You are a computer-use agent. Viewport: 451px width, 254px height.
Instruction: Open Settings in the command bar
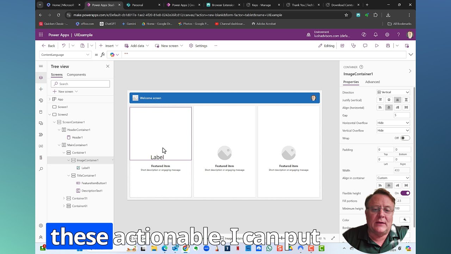click(x=198, y=46)
